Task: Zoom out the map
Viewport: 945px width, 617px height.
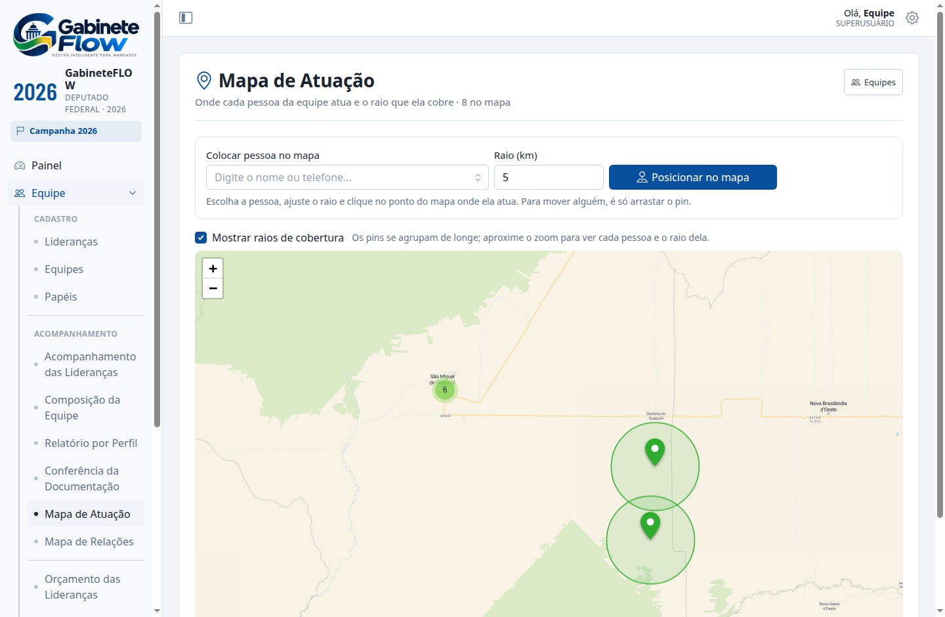Action: pyautogui.click(x=213, y=288)
